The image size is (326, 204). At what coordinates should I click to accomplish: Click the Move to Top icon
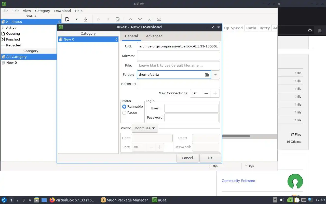[x=150, y=19]
